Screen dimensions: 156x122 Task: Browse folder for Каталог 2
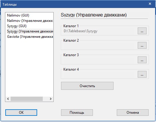point(142,45)
